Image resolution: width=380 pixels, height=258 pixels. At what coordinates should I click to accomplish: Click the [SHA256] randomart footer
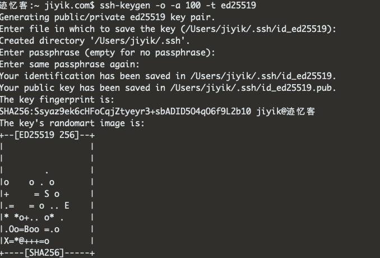coord(44,253)
